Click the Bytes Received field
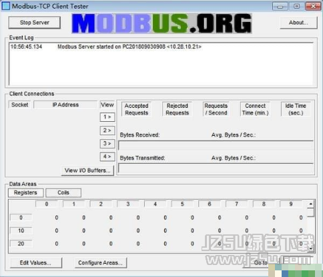This screenshot has width=323, height=277. [216, 145]
